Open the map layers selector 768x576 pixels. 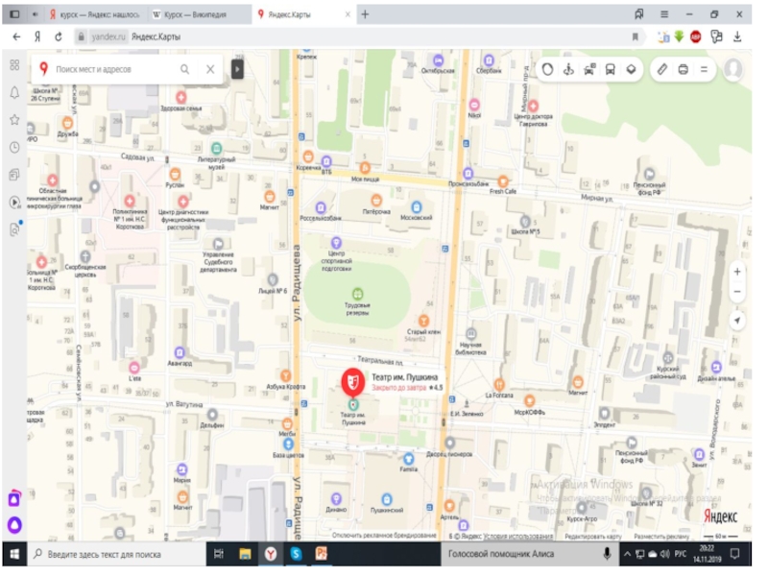[x=631, y=69]
